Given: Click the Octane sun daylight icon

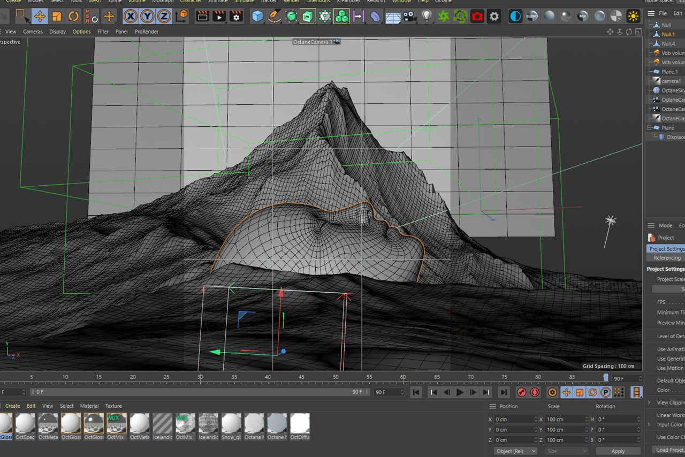Looking at the screenshot, I should tap(634, 16).
